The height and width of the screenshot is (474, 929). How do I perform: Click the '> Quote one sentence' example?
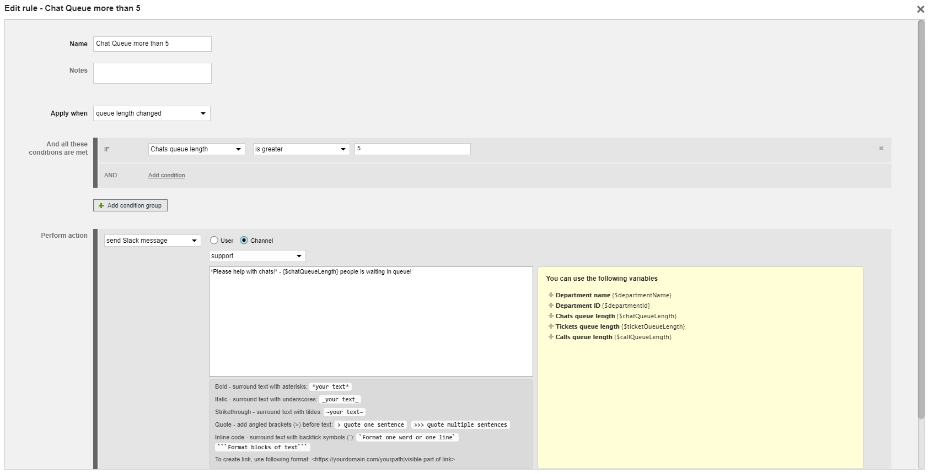(x=370, y=424)
